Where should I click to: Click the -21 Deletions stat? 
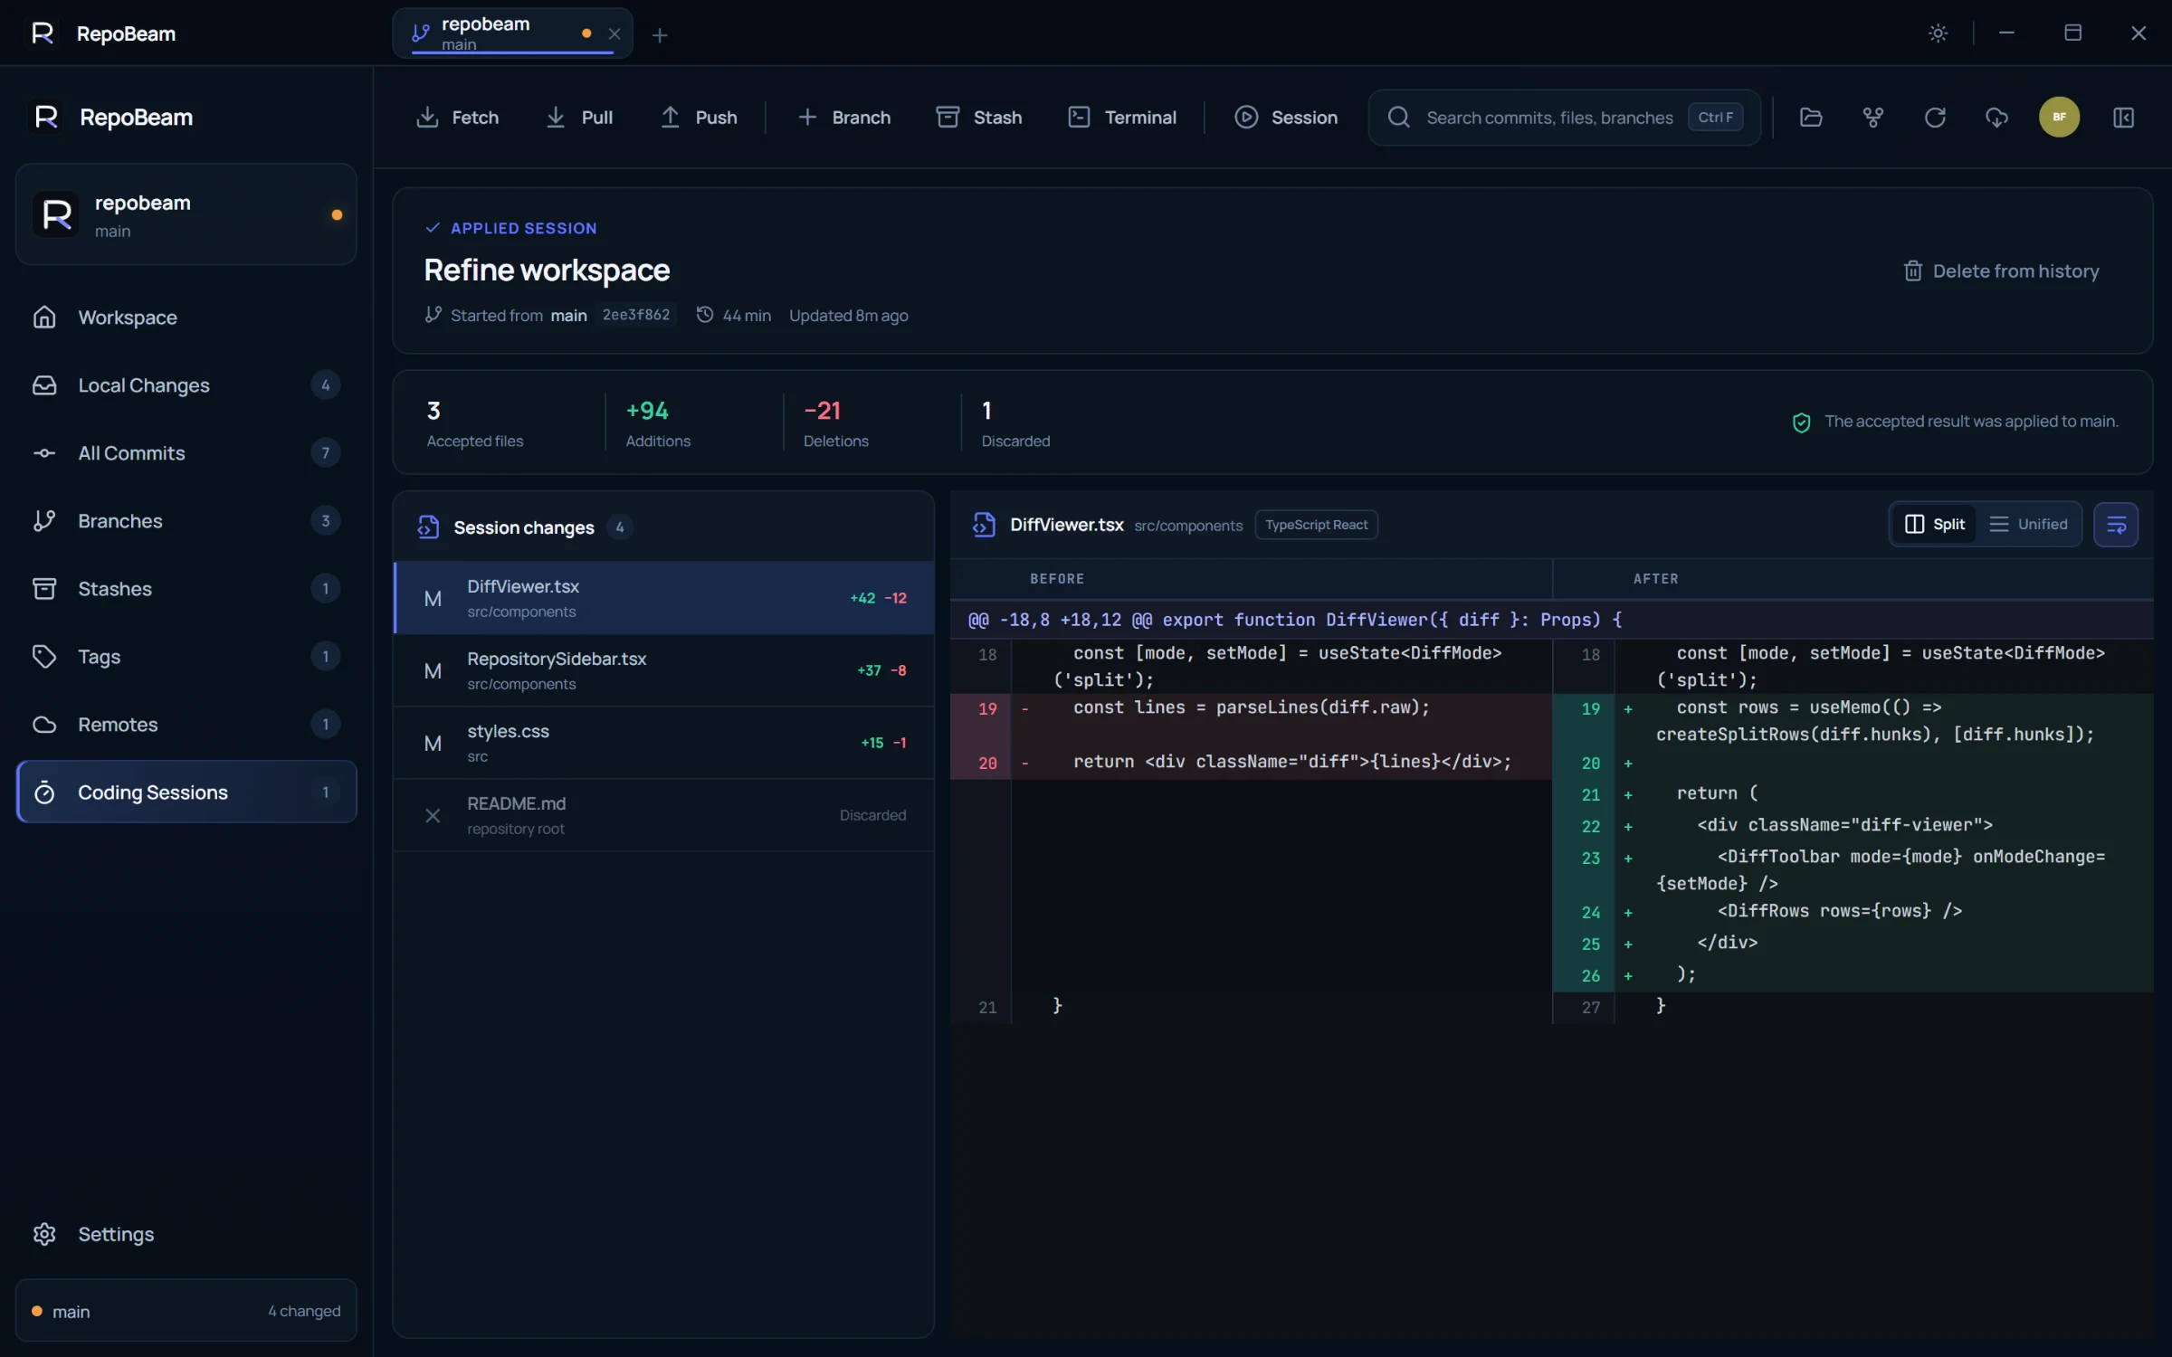(835, 422)
